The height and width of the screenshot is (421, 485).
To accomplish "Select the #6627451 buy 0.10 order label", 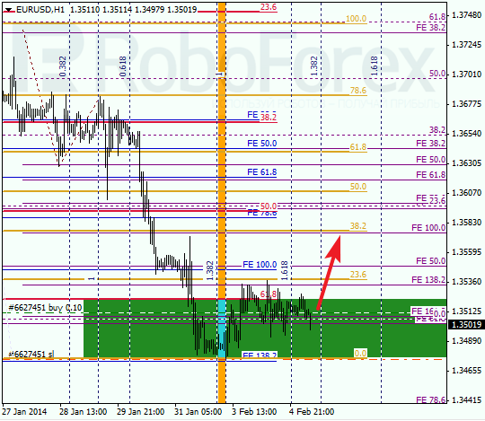I will (46, 308).
